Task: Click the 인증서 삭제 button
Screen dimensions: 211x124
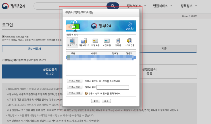Action: [x=75, y=93]
